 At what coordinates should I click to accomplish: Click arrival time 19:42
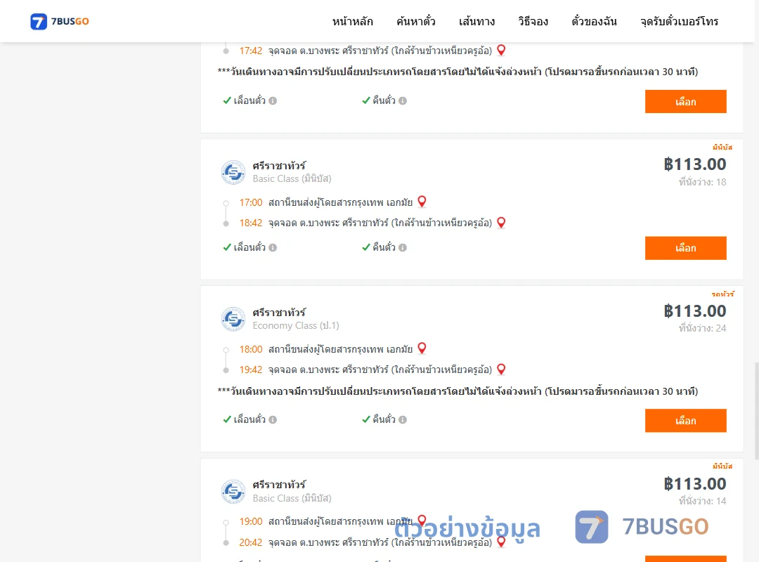[251, 370]
